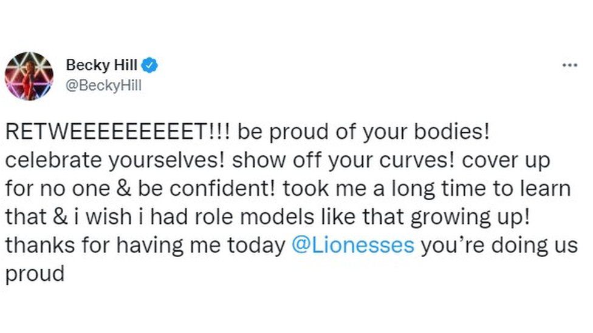This screenshot has height=333, width=593.
Task: Click the final word "proud" on last line
Action: (35, 274)
